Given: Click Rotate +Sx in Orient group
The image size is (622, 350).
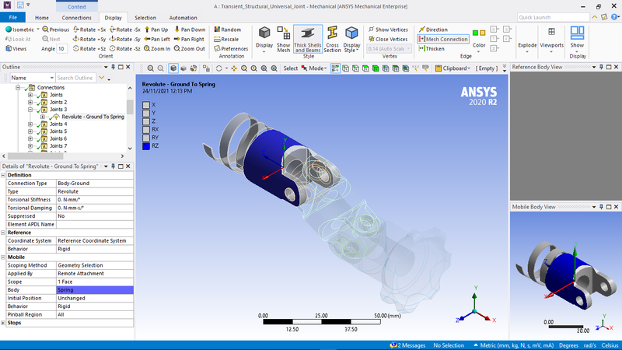Looking at the screenshot, I should pyautogui.click(x=89, y=30).
